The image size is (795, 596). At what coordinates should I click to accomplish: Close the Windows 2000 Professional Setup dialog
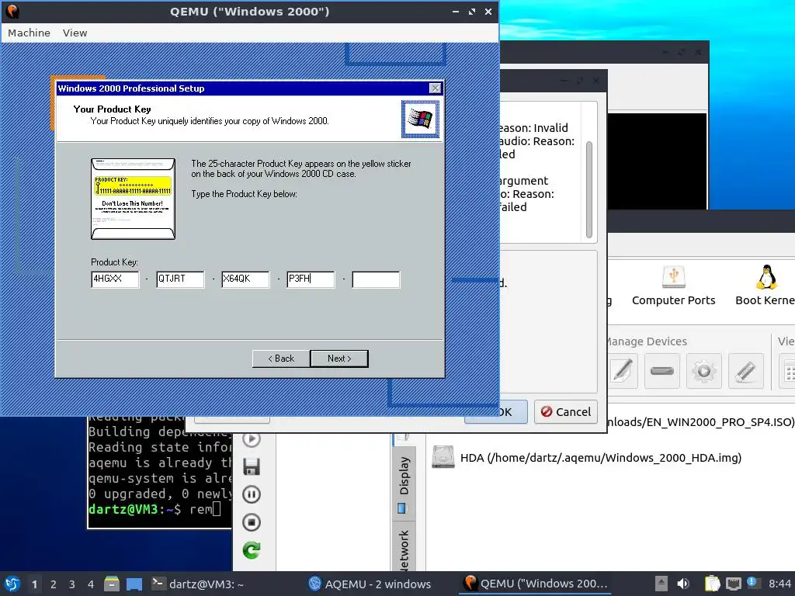[x=435, y=88]
